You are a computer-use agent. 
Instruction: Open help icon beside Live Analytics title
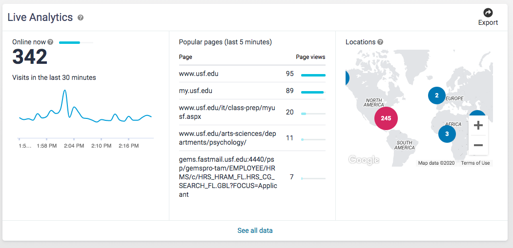[81, 18]
